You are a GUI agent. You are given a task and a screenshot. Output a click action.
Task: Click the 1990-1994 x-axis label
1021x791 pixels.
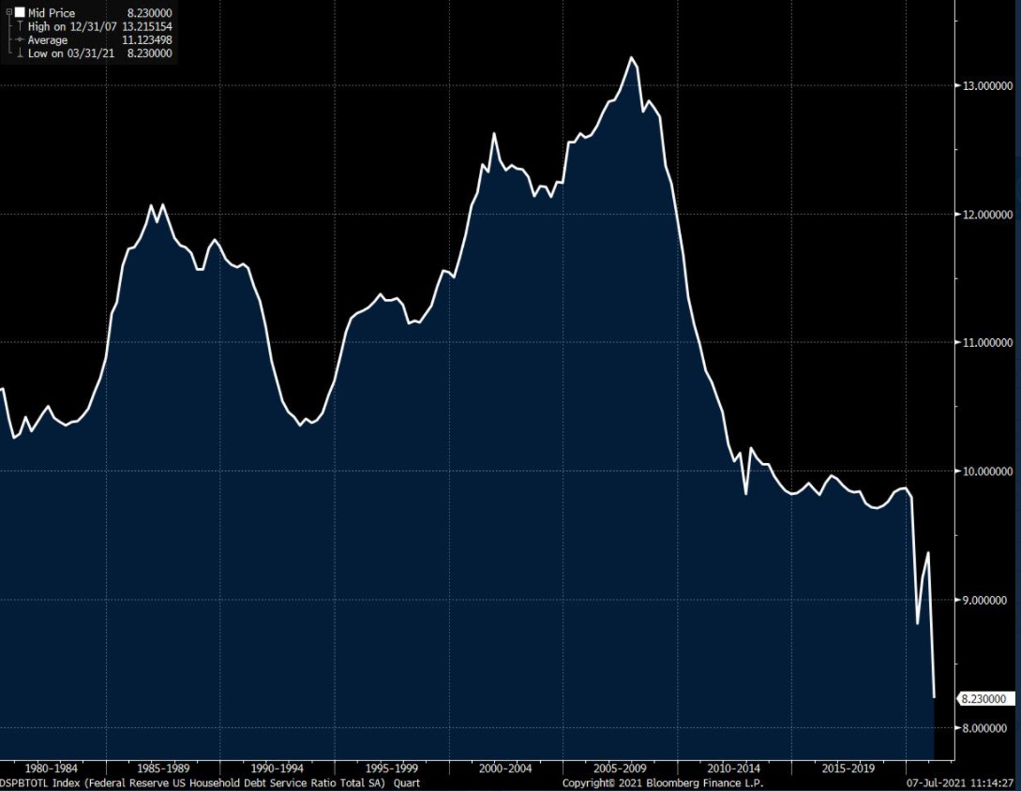pyautogui.click(x=278, y=769)
